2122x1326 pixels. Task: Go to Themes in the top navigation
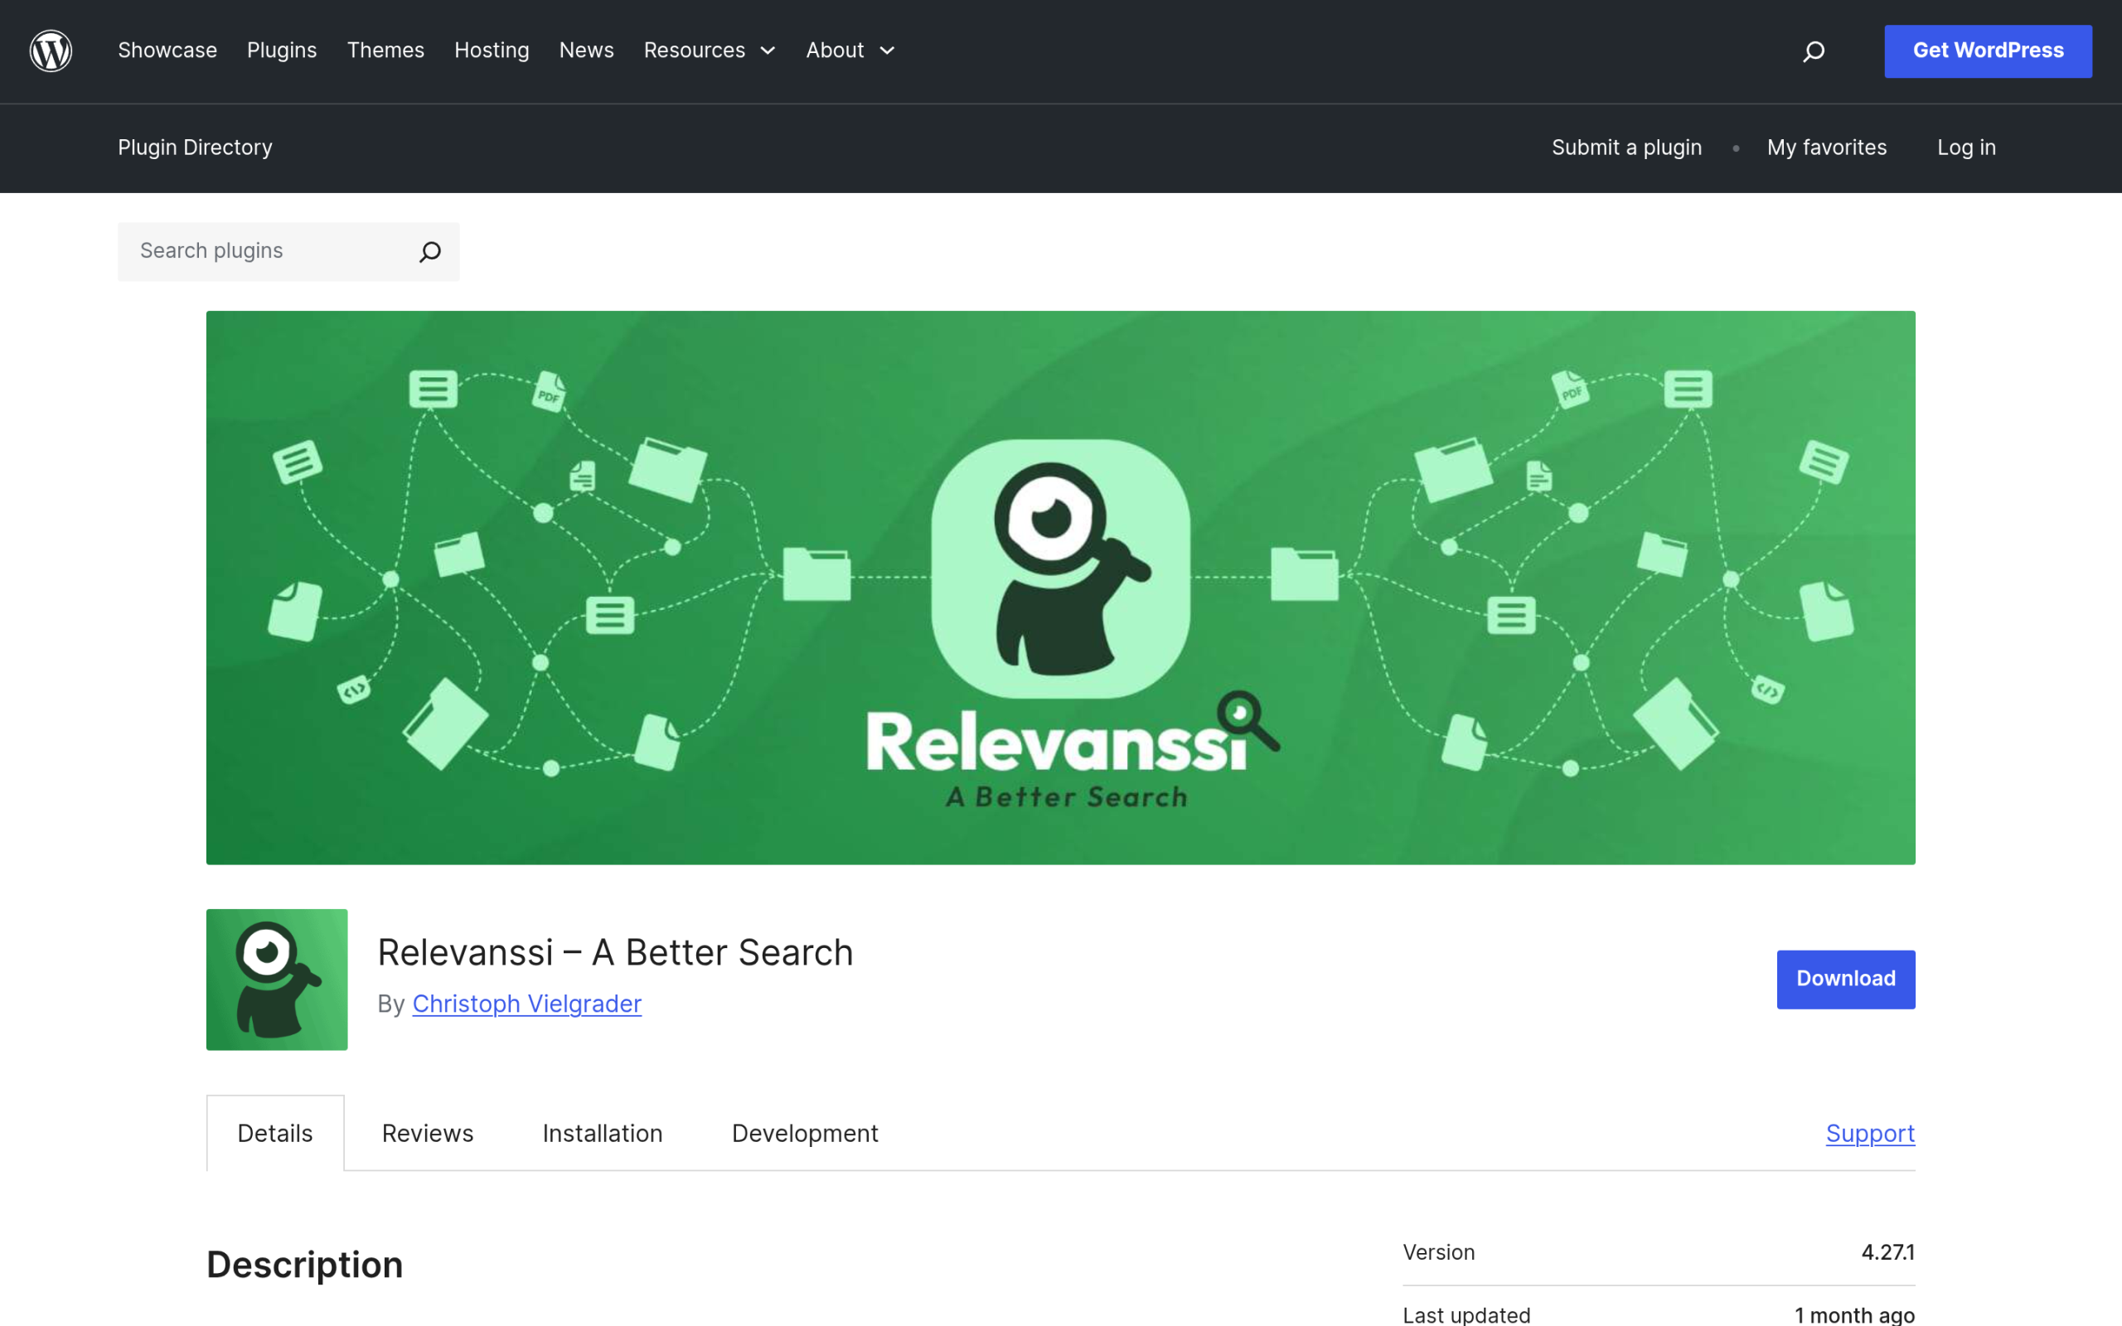point(385,50)
